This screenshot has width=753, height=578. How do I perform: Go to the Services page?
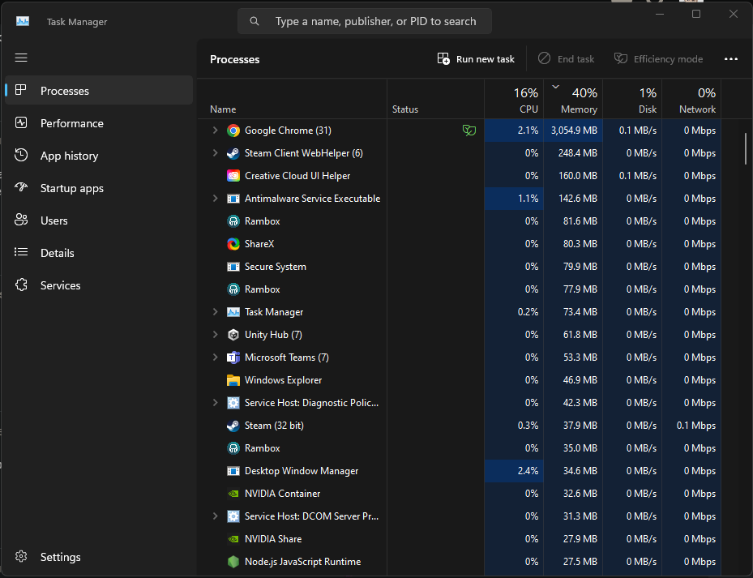coord(60,285)
